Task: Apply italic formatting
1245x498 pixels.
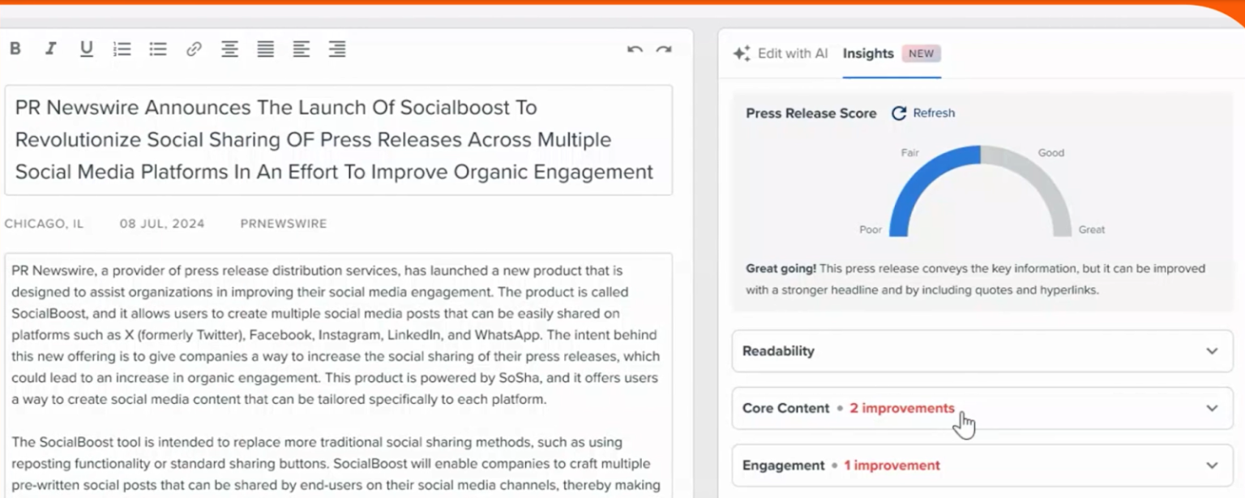Action: click(51, 49)
